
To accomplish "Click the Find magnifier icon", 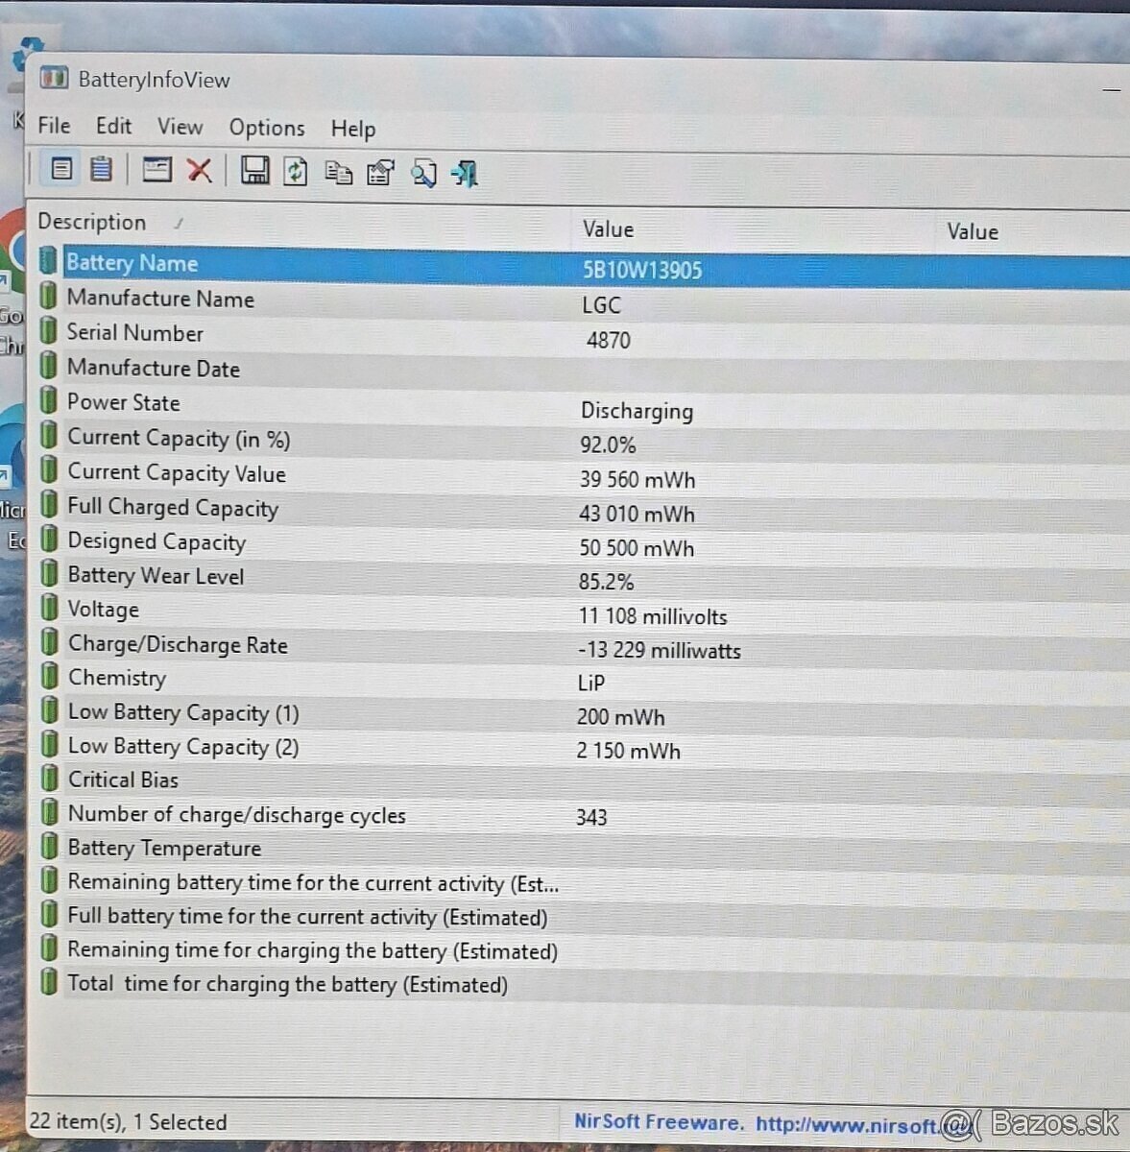I will [424, 174].
